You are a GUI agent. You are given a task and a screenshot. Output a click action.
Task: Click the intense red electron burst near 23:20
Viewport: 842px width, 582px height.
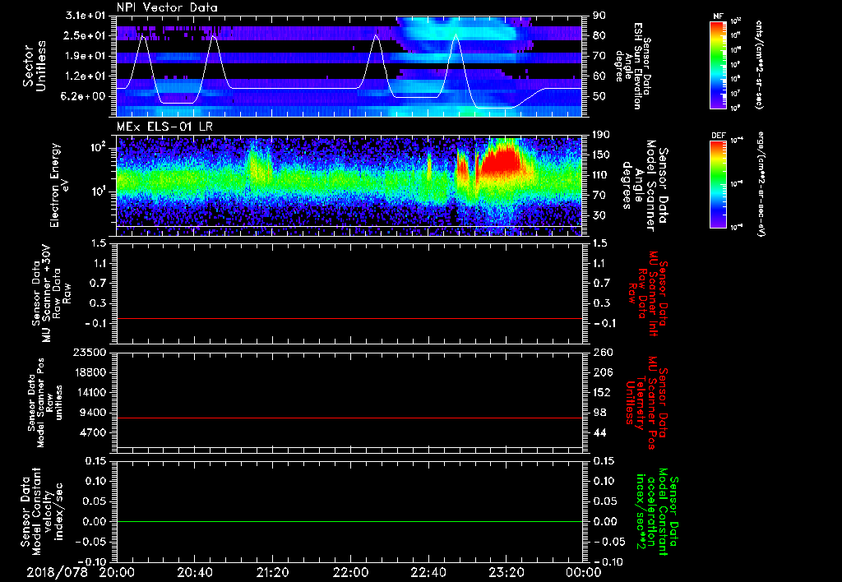click(501, 160)
